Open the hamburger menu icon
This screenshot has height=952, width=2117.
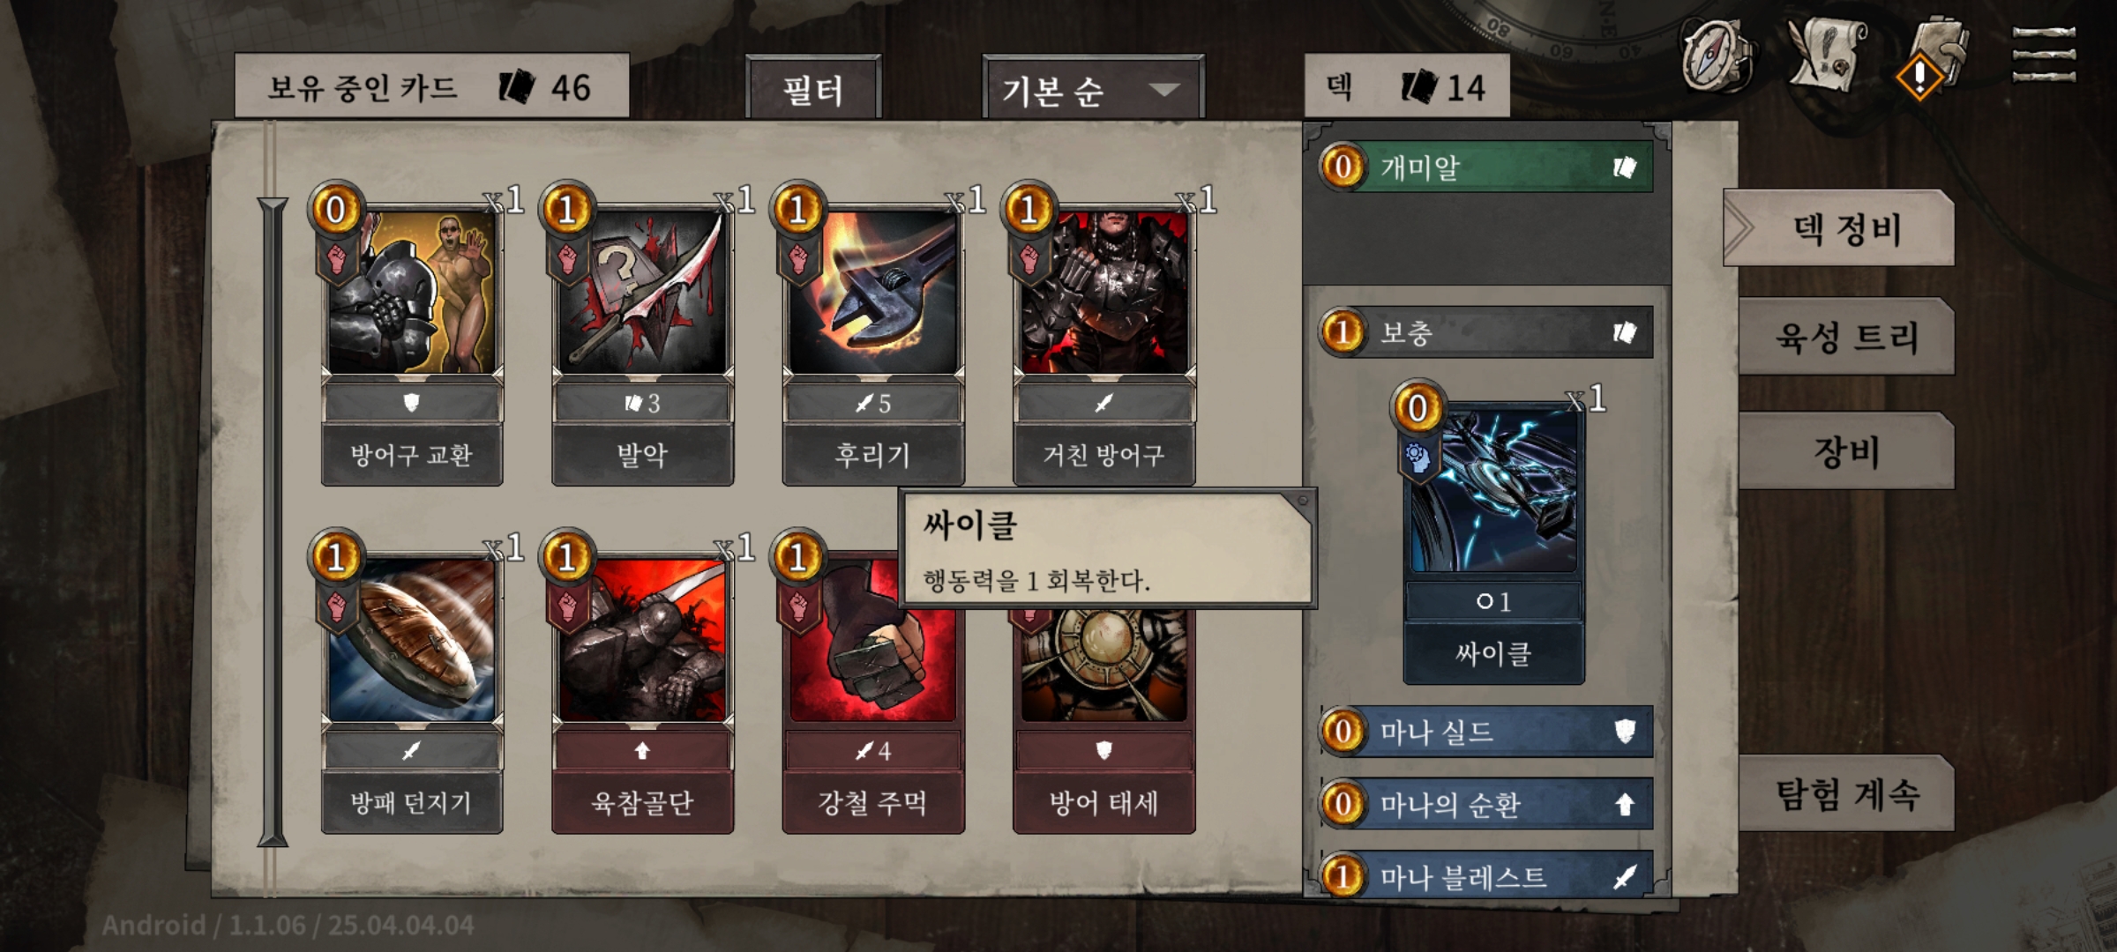(x=2044, y=55)
